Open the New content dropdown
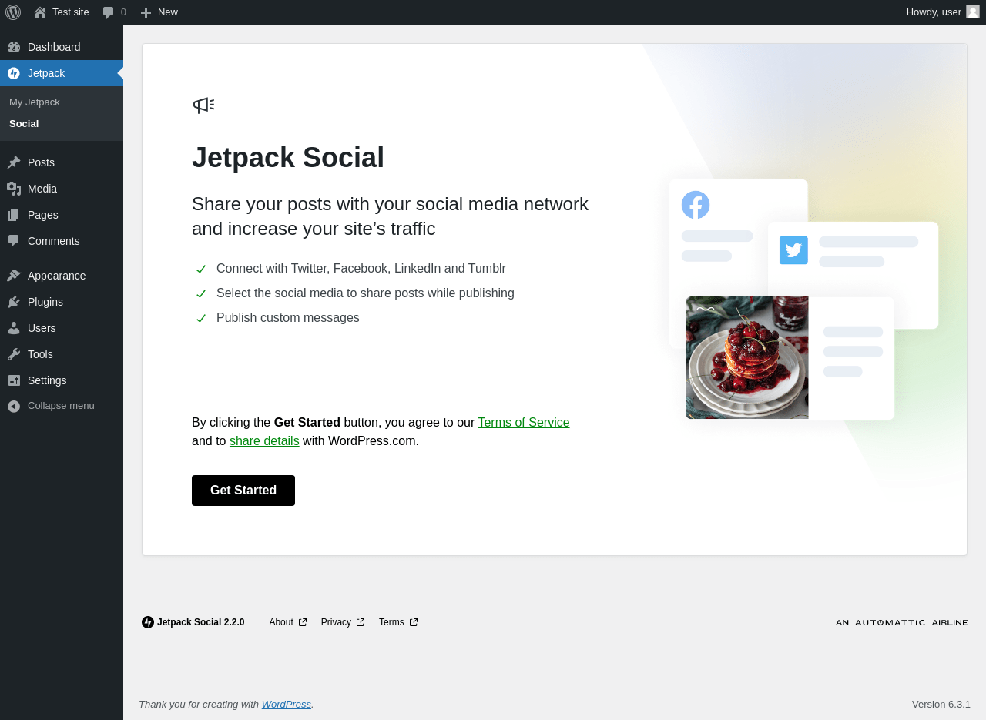 tap(159, 12)
